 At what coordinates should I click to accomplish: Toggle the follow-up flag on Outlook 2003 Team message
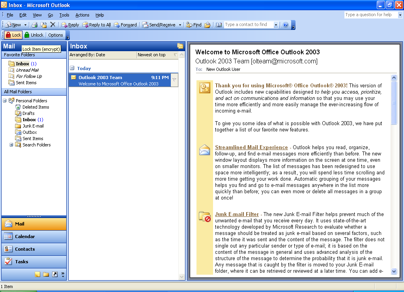174,80
